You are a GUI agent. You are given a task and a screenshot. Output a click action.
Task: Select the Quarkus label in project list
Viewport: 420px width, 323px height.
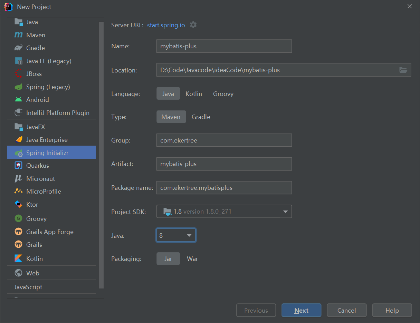pyautogui.click(x=38, y=166)
